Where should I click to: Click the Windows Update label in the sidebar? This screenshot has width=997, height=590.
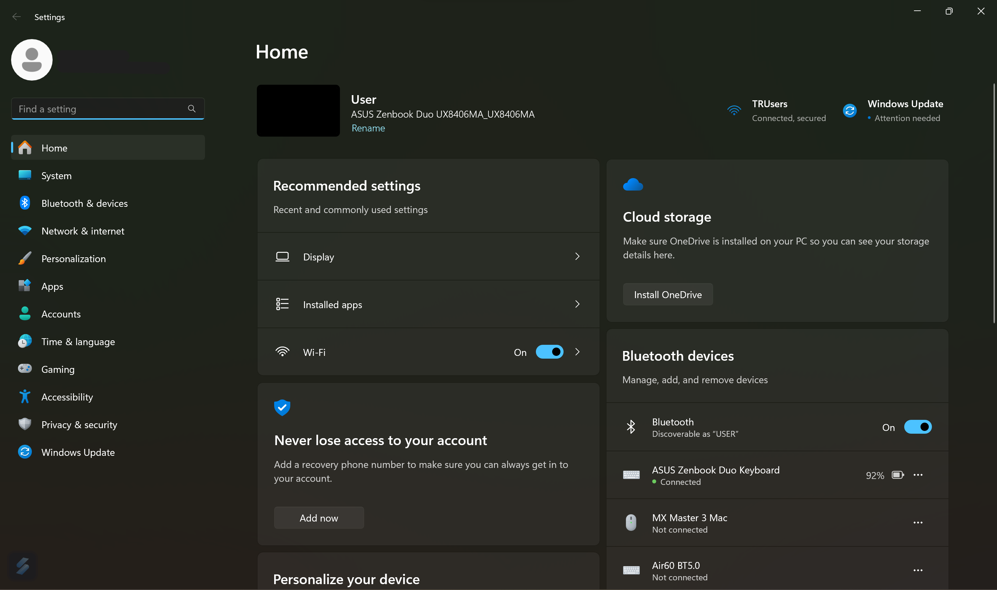coord(78,452)
